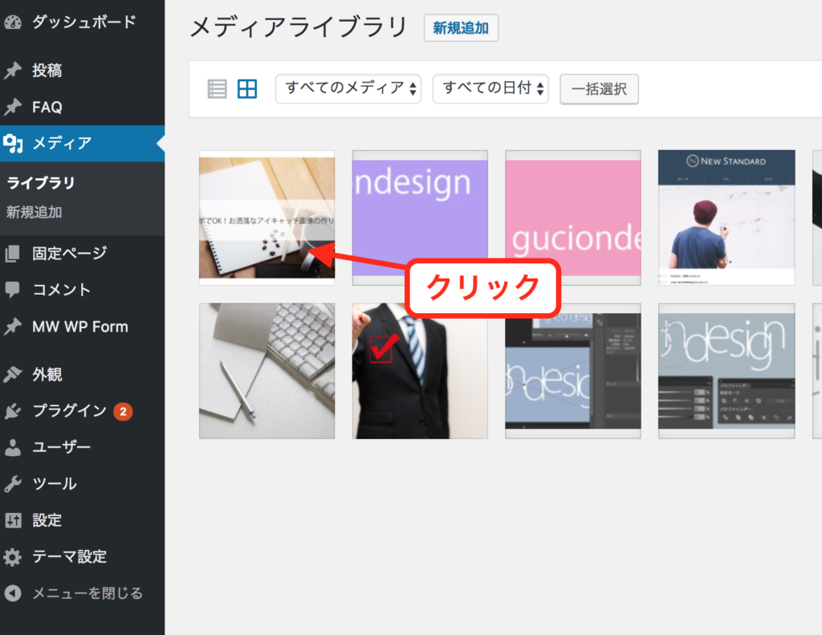
Task: Click the Dashboard gauge icon
Action: point(13,22)
